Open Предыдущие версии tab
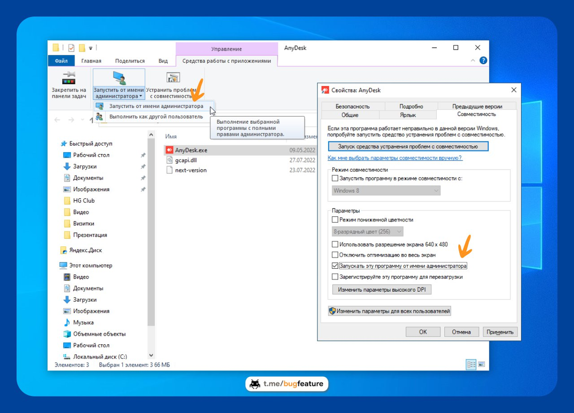The height and width of the screenshot is (413, 574). pyautogui.click(x=477, y=106)
